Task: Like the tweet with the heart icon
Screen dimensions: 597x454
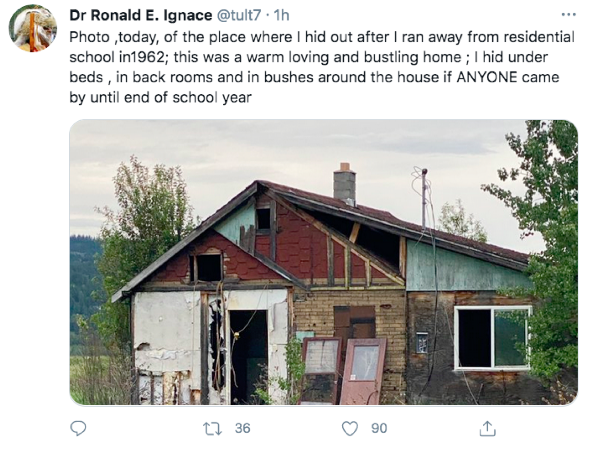Action: point(350,428)
